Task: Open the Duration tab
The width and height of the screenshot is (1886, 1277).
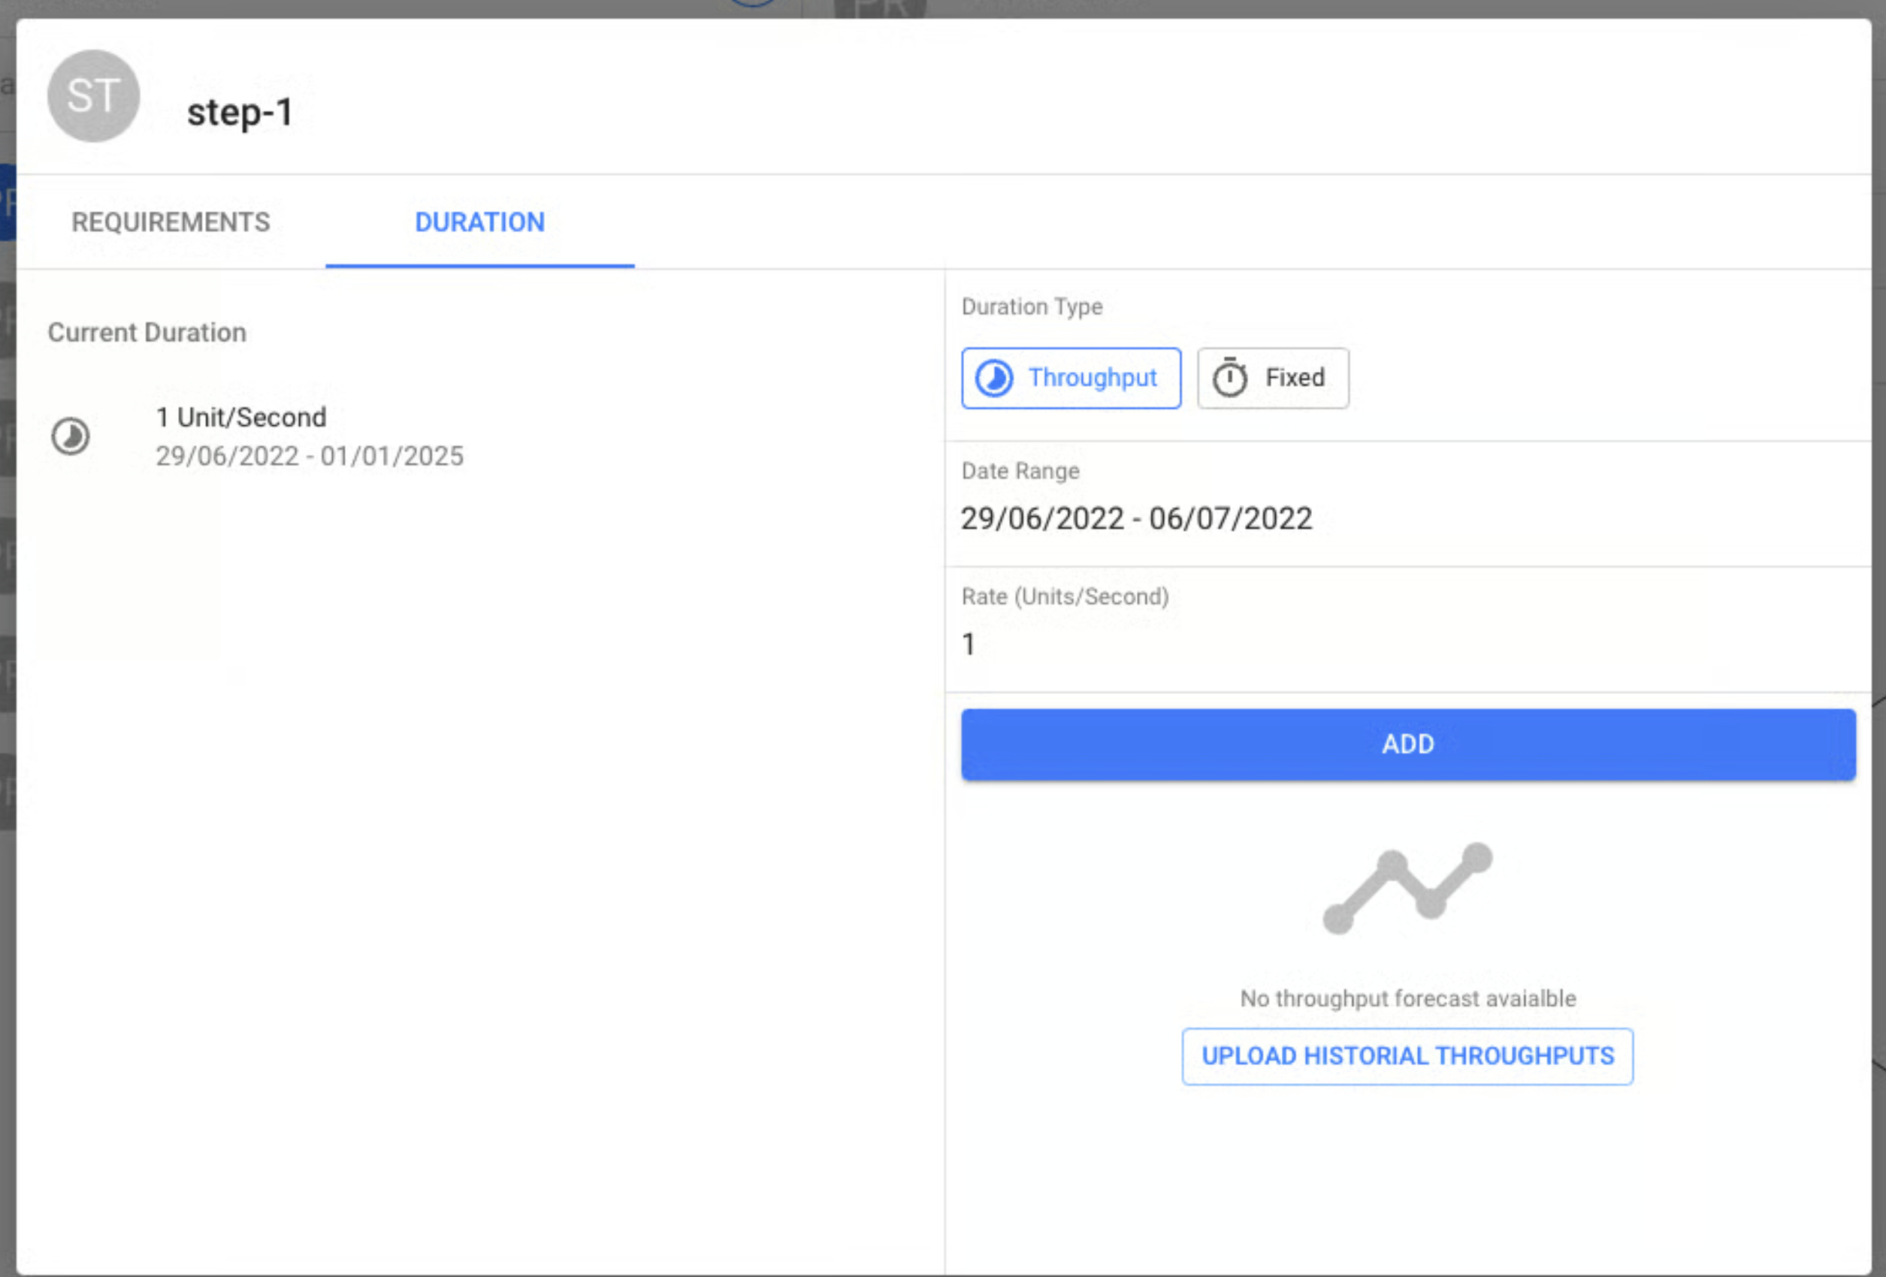Action: (479, 222)
